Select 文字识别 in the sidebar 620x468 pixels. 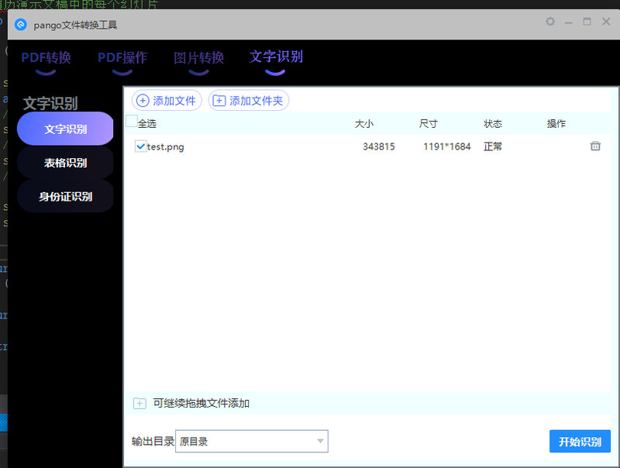(x=65, y=129)
